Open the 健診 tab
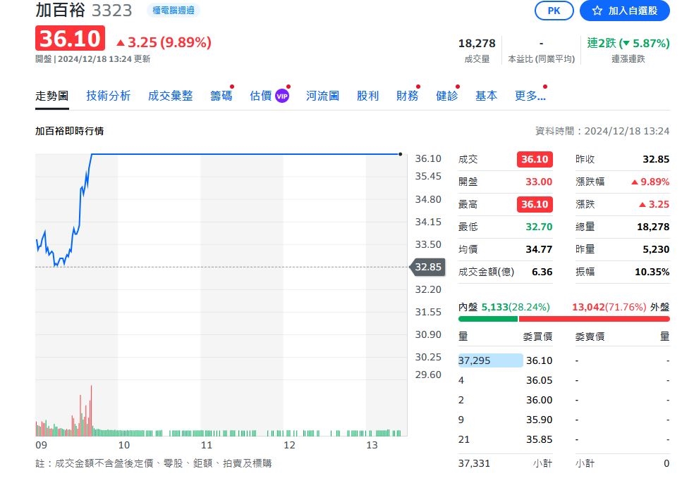The image size is (682, 478). click(x=446, y=95)
